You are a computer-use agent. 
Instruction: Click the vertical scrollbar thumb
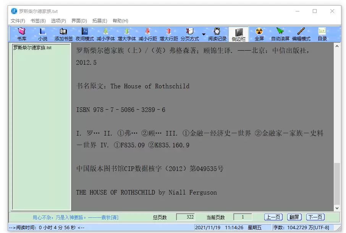337,184
